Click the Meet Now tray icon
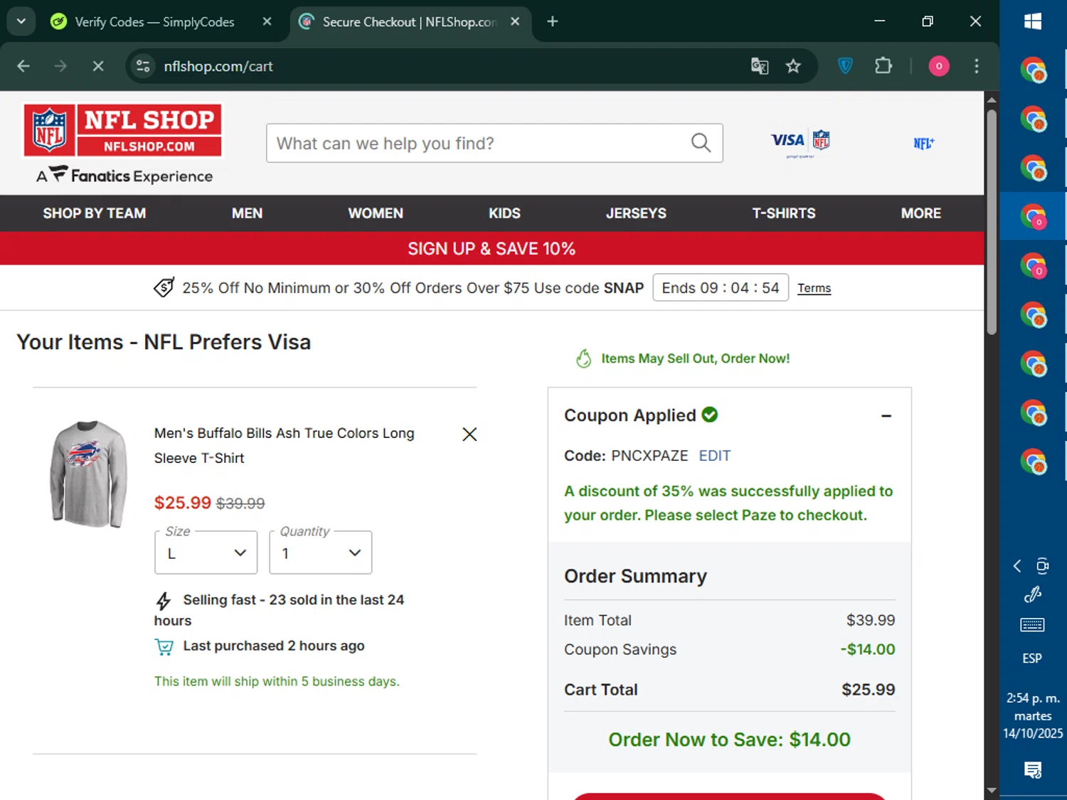This screenshot has height=800, width=1067. (x=1043, y=566)
